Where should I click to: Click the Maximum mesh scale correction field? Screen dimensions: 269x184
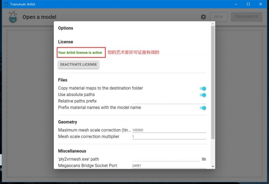click(169, 130)
